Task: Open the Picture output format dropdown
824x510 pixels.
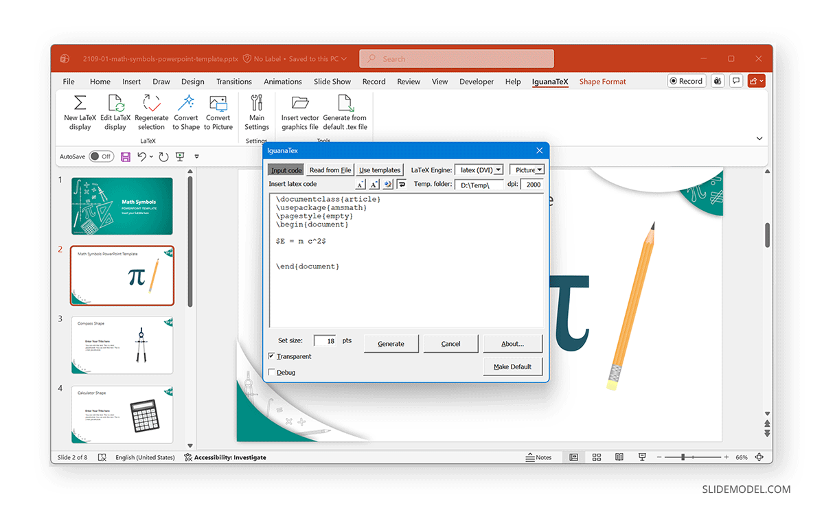Action: tap(541, 170)
